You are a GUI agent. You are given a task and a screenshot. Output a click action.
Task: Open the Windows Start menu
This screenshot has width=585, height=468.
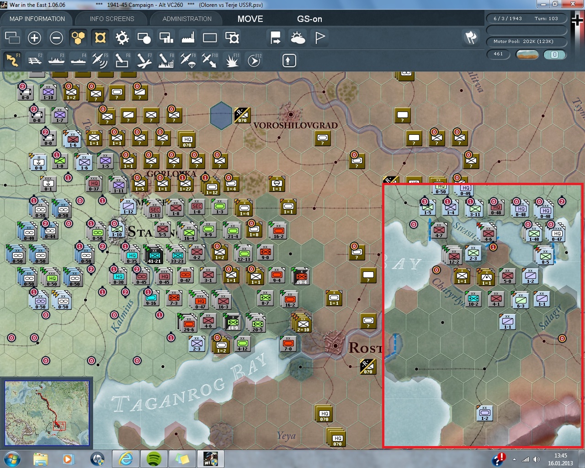click(11, 459)
